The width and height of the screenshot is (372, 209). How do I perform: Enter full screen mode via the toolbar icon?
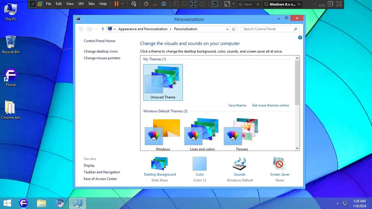click(x=193, y=4)
